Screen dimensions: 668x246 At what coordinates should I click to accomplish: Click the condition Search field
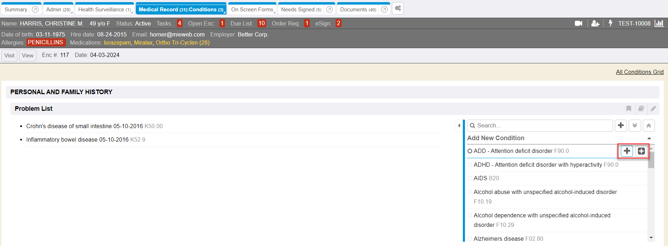coord(542,126)
